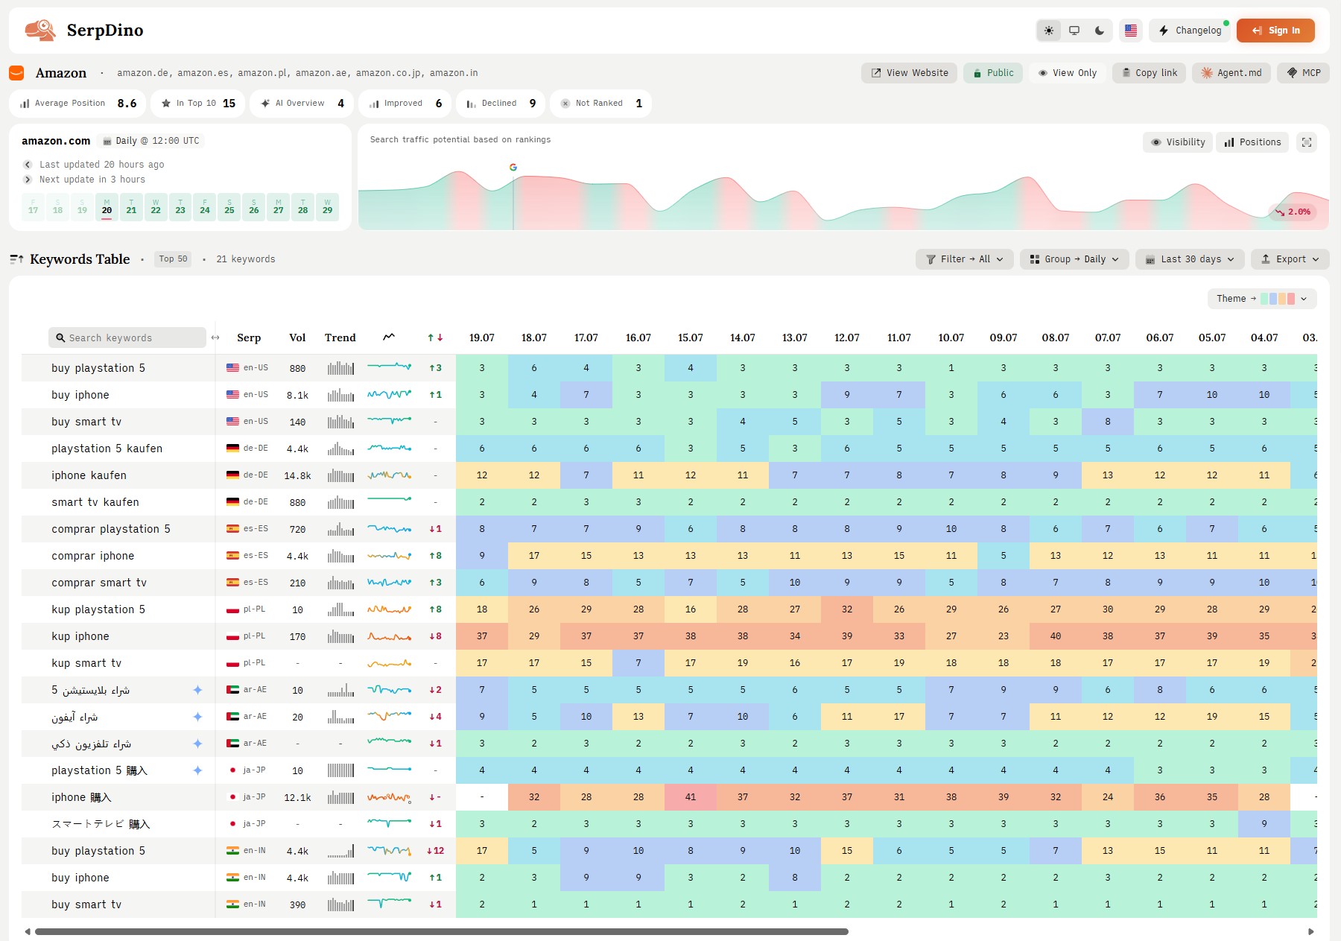Viewport: 1341px width, 941px height.
Task: Click Google marker on traffic chart
Action: tap(513, 167)
